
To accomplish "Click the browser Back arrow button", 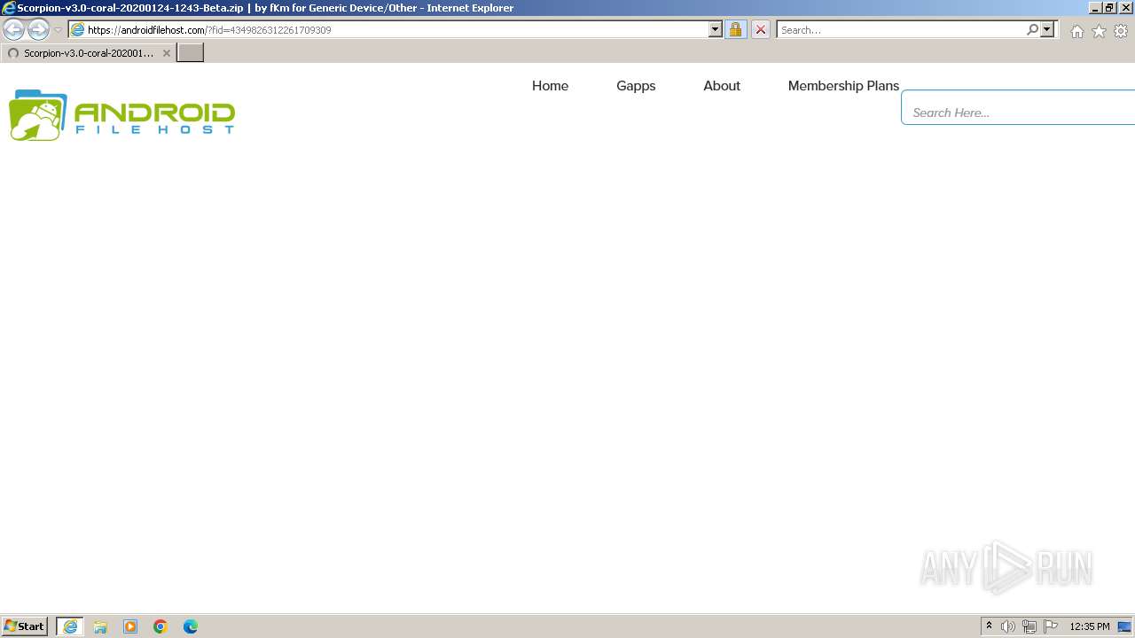I will (x=14, y=29).
